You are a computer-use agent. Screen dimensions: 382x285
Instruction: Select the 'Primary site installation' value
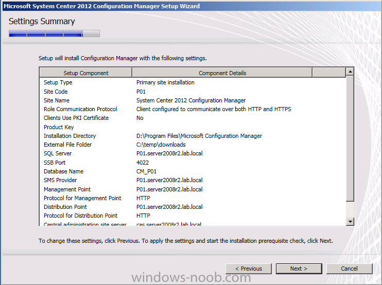[x=165, y=82]
